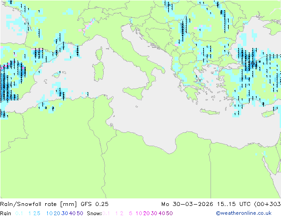Select the Rain legend value 1
Viewport: 281px width, 217px height.
pyautogui.click(x=30, y=213)
